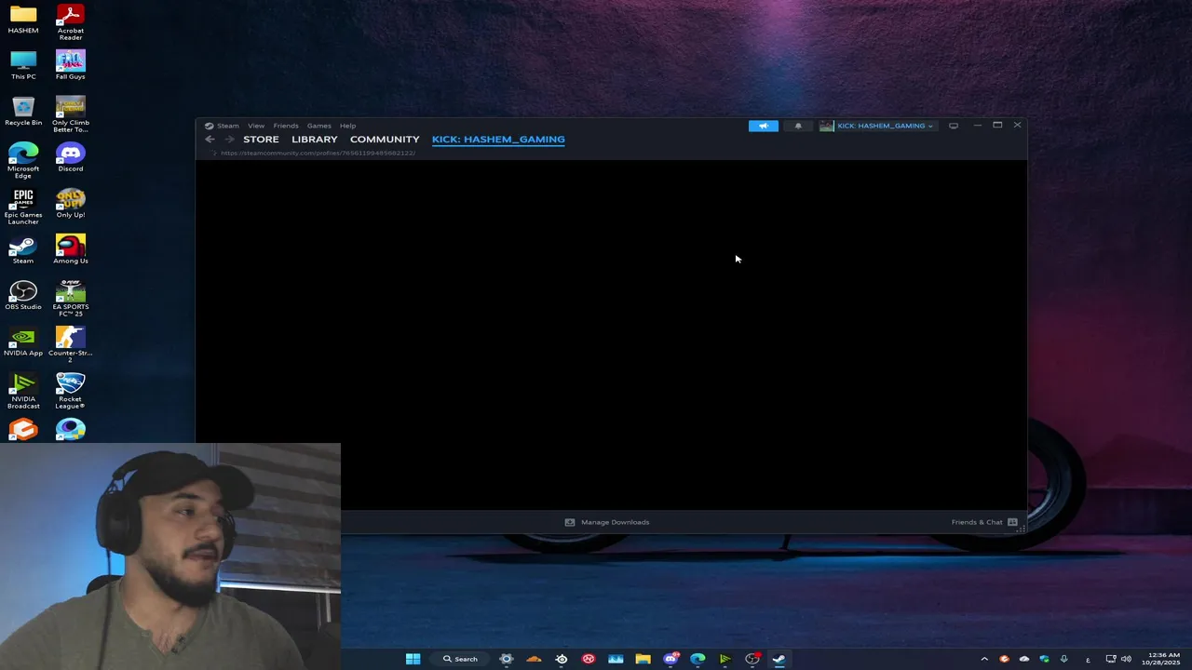Open Discord from the taskbar
Viewport: 1192px width, 670px height.
tap(670, 659)
